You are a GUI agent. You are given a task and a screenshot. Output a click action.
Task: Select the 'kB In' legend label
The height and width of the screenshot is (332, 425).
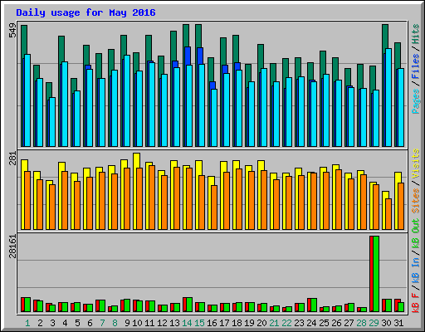coord(416,270)
